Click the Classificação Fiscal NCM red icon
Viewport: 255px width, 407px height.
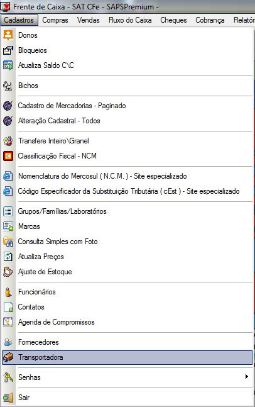(8, 156)
